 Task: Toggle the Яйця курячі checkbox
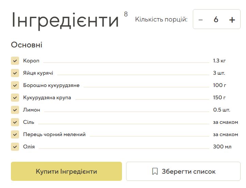15,73
